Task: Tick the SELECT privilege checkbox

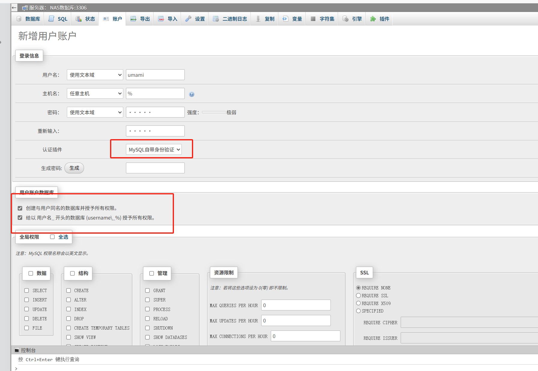Action: (27, 290)
